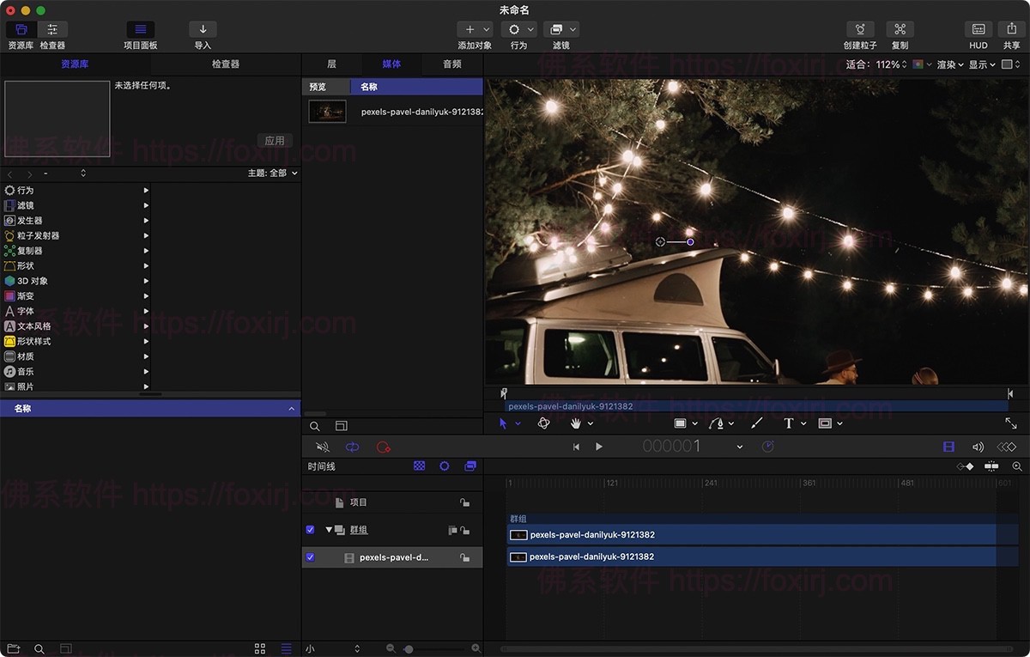This screenshot has width=1030, height=657.
Task: Expand the 行为 category in the sidebar
Action: pos(146,190)
